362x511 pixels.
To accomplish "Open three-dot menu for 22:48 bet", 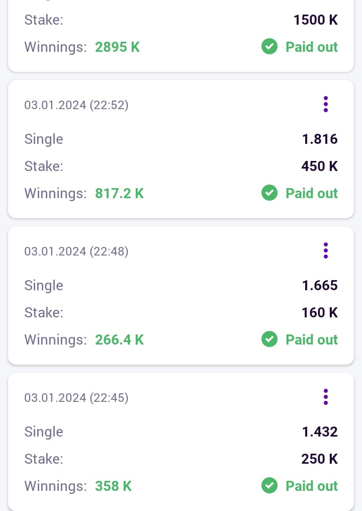I will coord(326,250).
